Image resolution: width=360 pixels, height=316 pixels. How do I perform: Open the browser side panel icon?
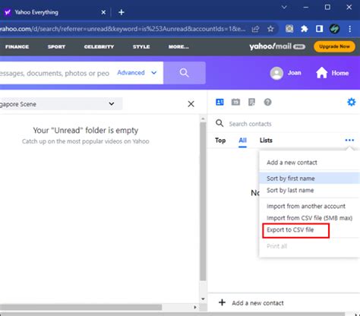coord(319,29)
